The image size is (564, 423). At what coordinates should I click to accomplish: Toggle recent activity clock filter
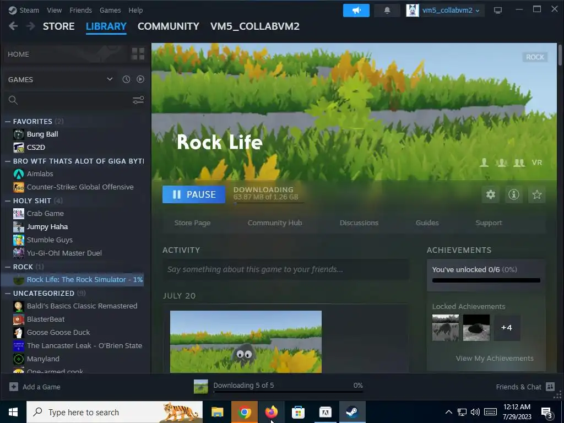(126, 79)
